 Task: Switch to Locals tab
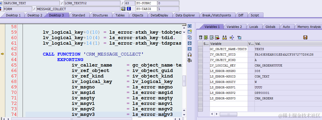click(x=254, y=27)
